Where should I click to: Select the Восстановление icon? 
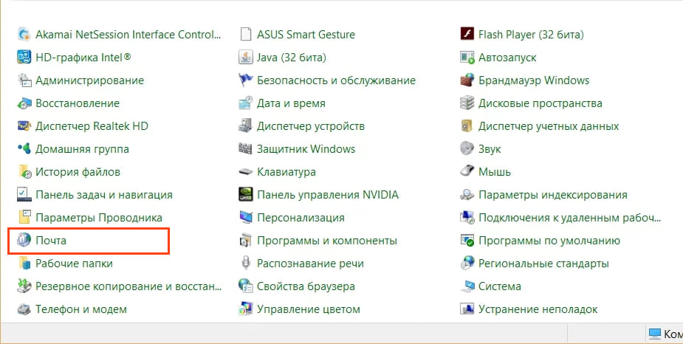pyautogui.click(x=24, y=103)
